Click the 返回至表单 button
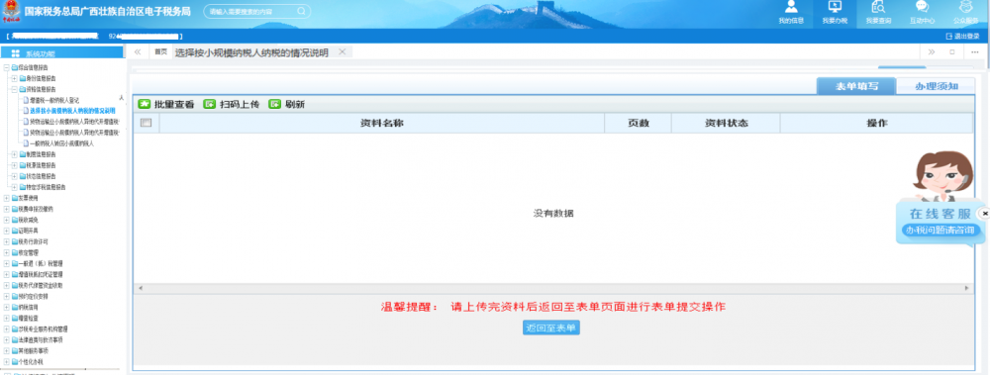The height and width of the screenshot is (375, 990). 551,328
